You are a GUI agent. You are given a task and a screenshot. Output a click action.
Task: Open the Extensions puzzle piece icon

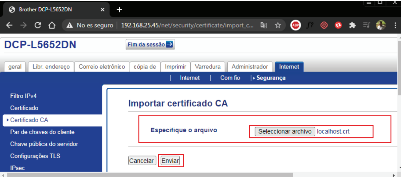(x=352, y=25)
